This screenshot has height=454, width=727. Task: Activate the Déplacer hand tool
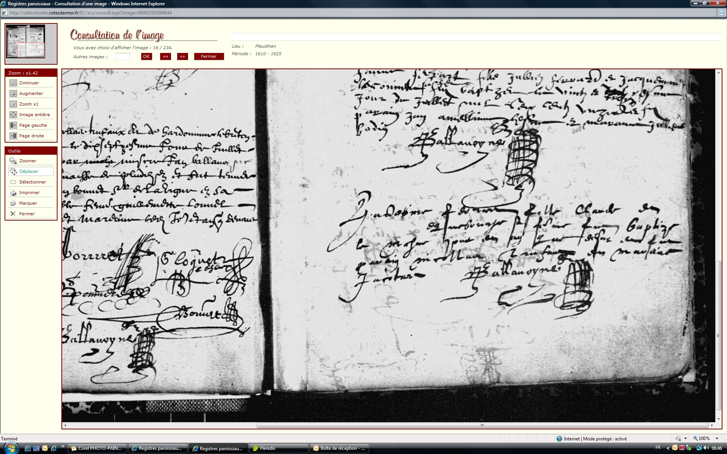tap(13, 171)
